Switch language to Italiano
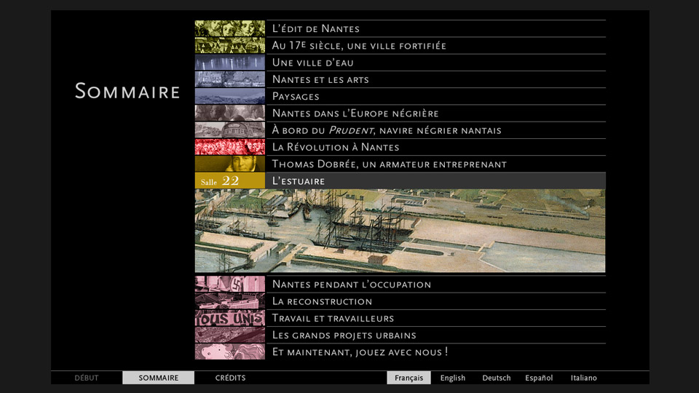This screenshot has width=699, height=393. tap(583, 378)
